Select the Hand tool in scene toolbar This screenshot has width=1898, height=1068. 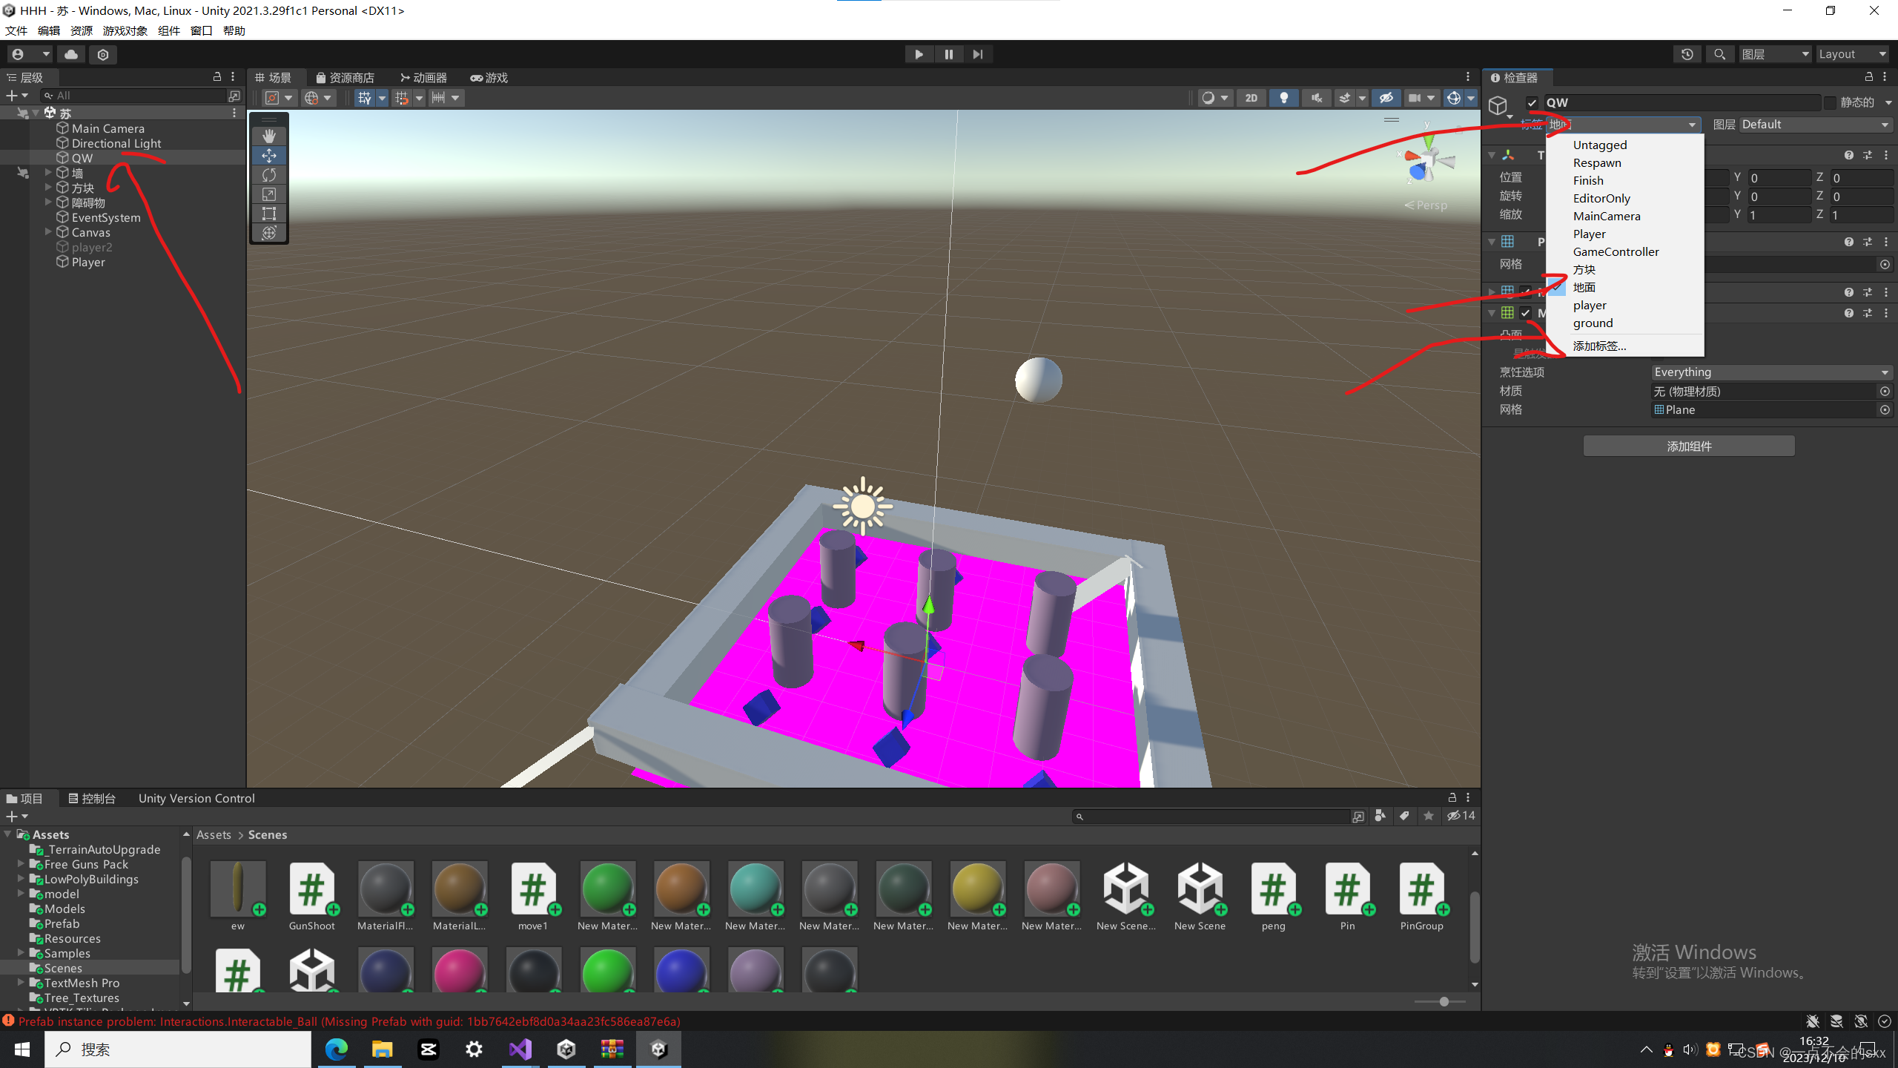(x=269, y=136)
